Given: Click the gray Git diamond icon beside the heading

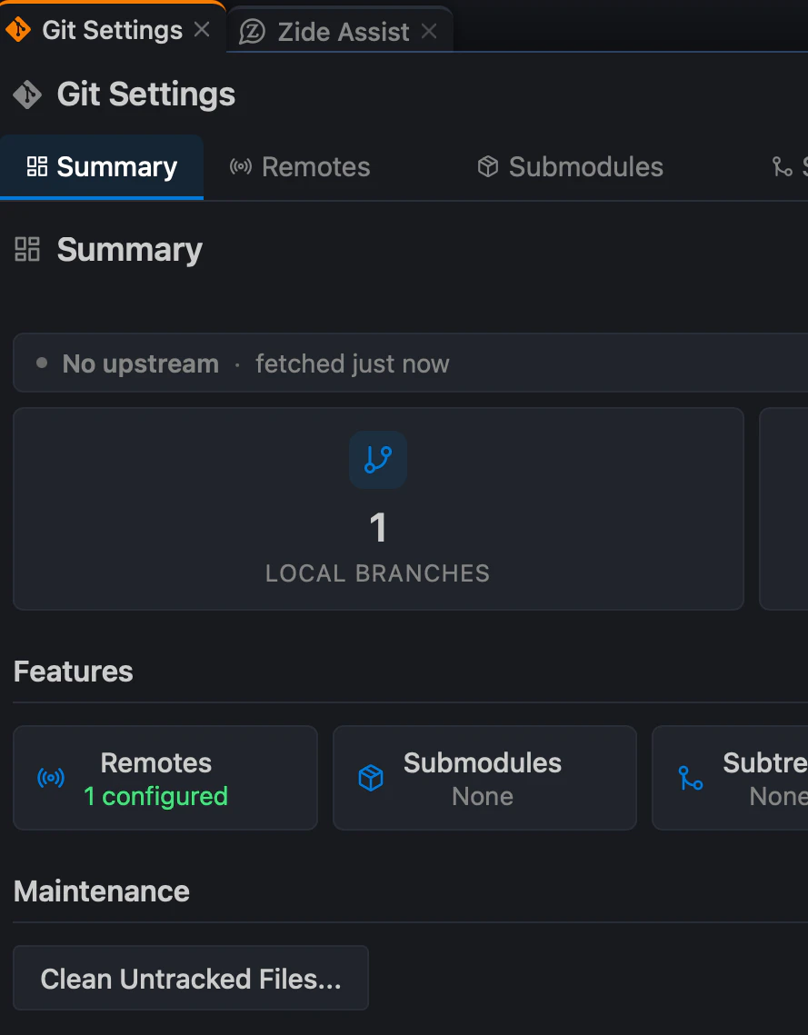Looking at the screenshot, I should point(27,95).
